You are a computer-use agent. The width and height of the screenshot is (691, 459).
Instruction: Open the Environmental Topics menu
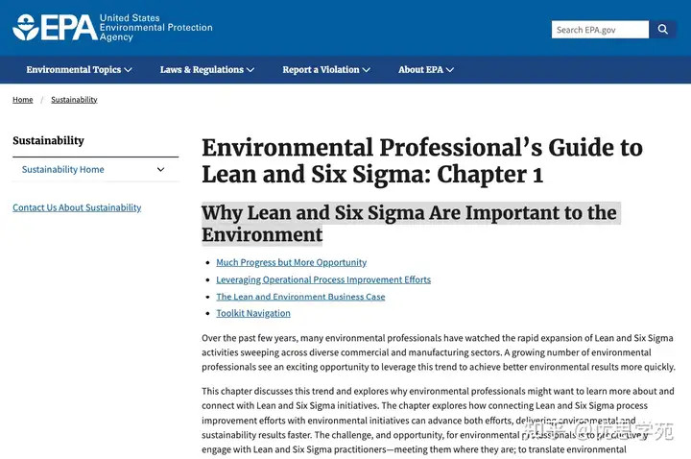coord(73,70)
